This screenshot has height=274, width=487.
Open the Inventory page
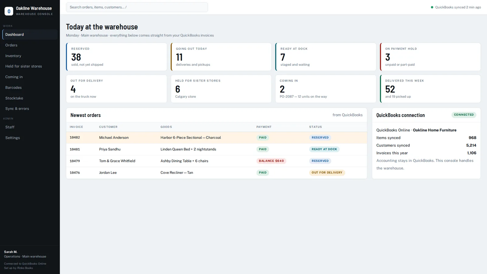click(x=30, y=56)
